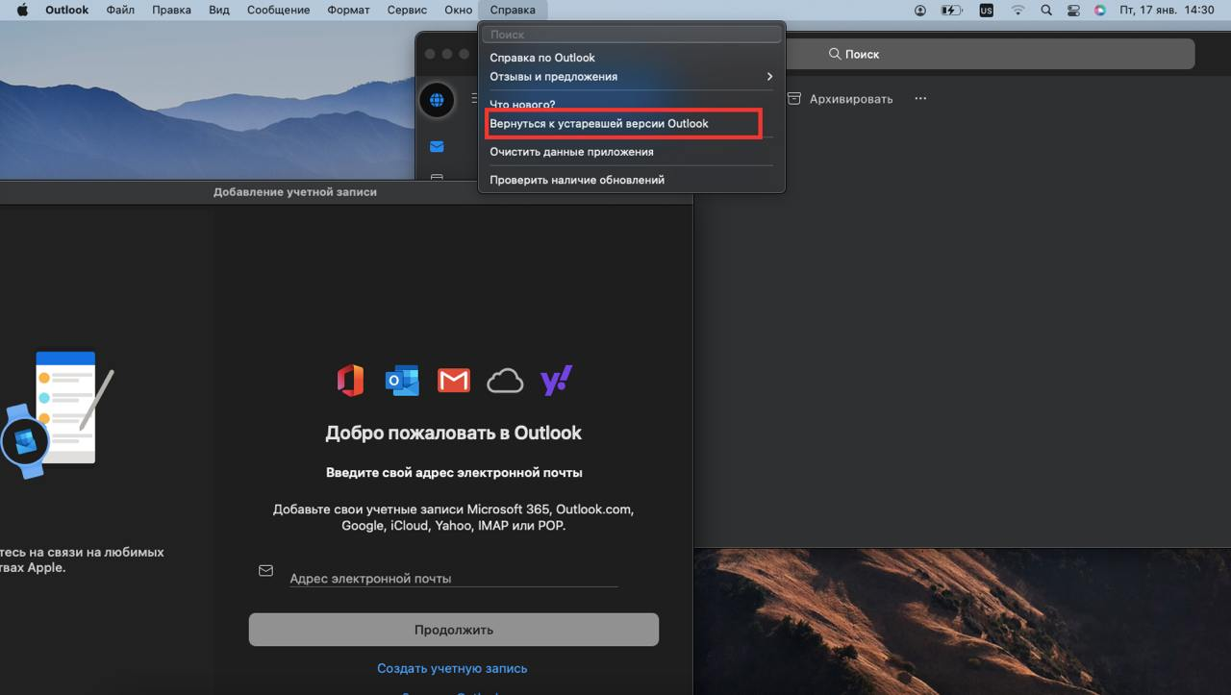Select Вернуться к устаревшей версии Outlook

(598, 124)
